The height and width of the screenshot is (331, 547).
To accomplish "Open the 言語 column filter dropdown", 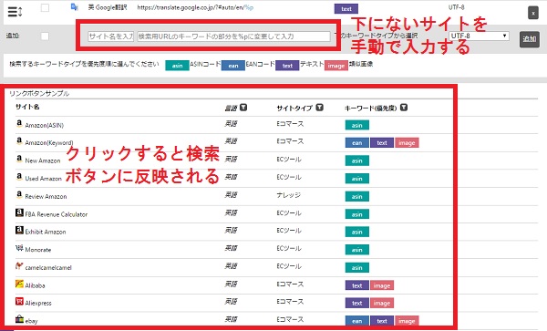I will [243, 108].
